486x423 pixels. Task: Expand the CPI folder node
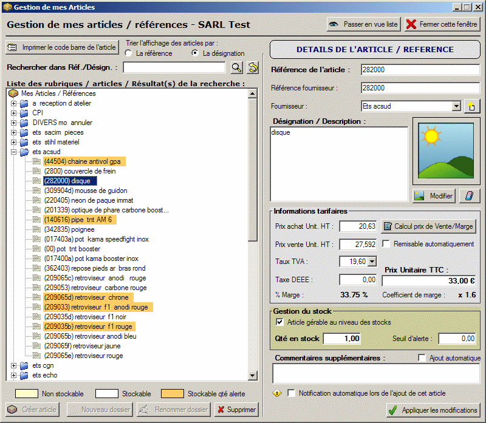pos(13,113)
